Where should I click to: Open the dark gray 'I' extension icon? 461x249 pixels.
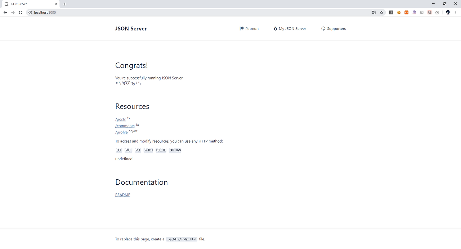(x=391, y=12)
